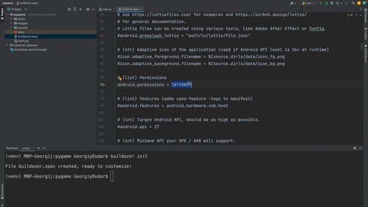Run with coverage icon in toolbar
The image size is (368, 207).
coord(332,3)
